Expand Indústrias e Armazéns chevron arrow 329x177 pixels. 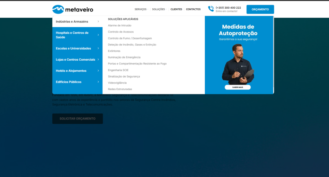98,21
